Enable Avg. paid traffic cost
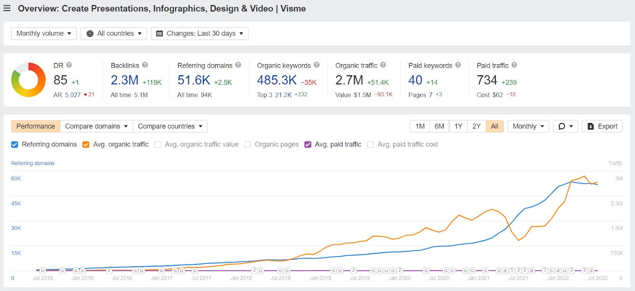 (370, 145)
